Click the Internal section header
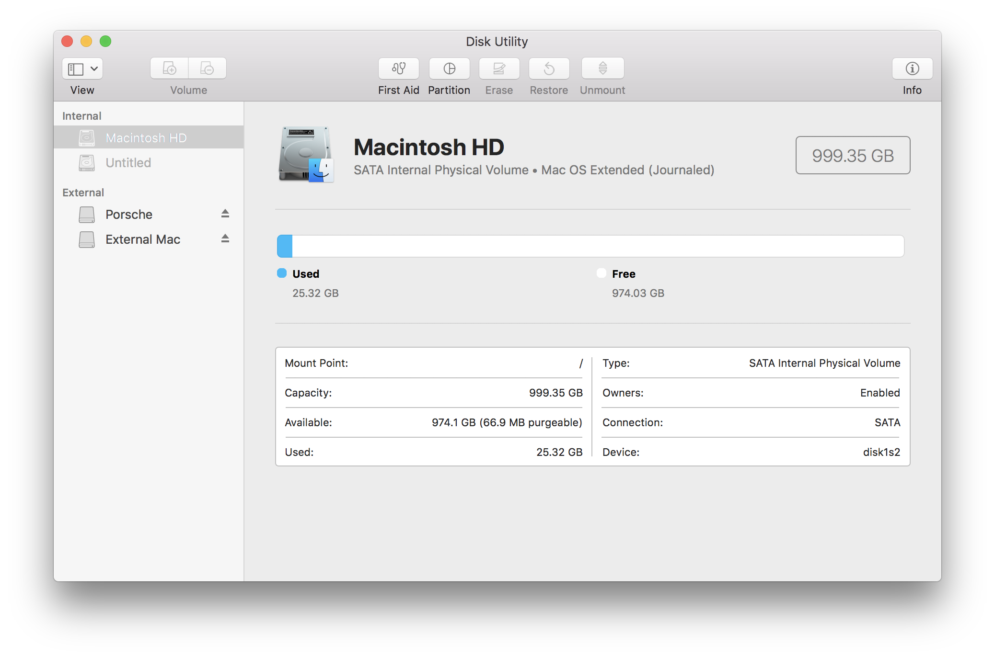The image size is (995, 658). point(81,116)
